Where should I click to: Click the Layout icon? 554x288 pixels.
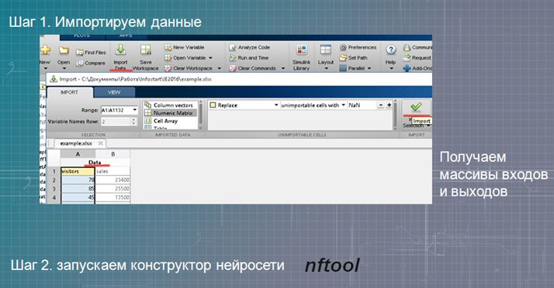pyautogui.click(x=325, y=50)
